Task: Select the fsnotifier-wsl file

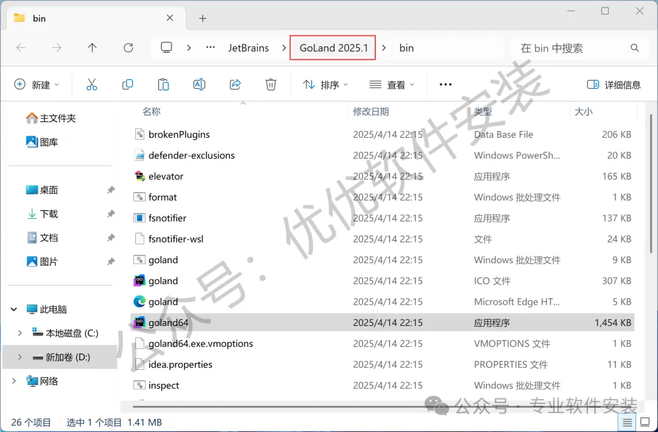Action: click(382, 239)
